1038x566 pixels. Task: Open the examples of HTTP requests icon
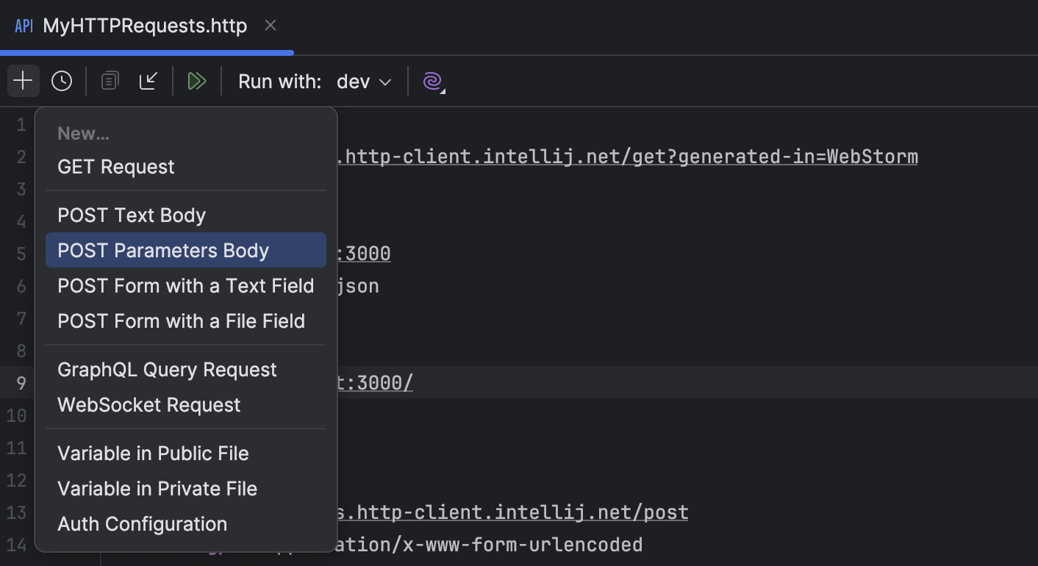point(110,81)
